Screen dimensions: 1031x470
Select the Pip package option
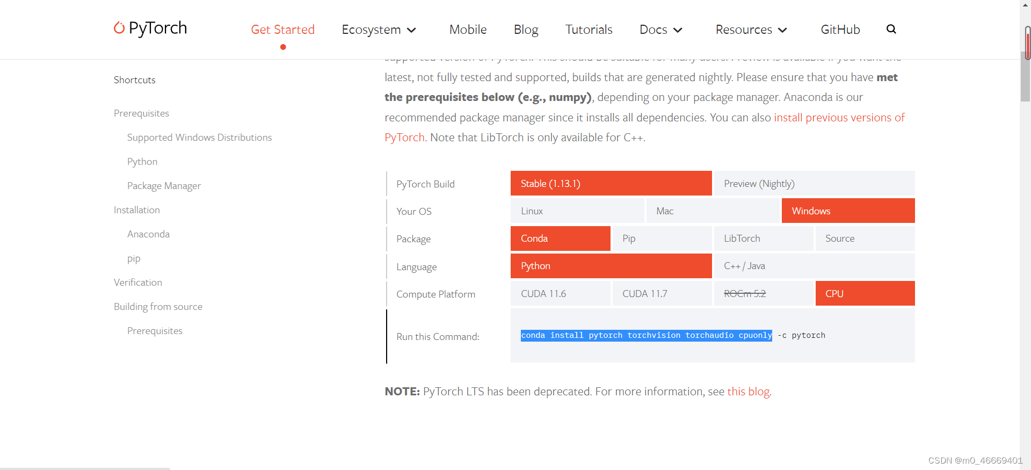tap(662, 238)
